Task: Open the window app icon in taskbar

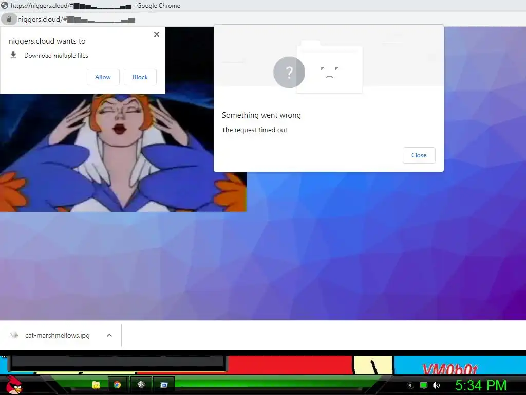Action: point(164,385)
